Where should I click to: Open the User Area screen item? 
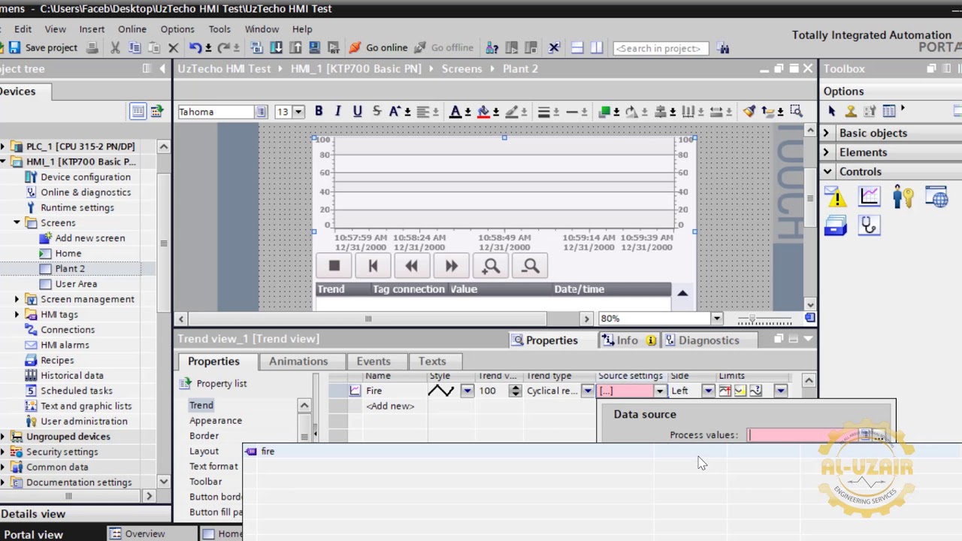click(x=75, y=283)
